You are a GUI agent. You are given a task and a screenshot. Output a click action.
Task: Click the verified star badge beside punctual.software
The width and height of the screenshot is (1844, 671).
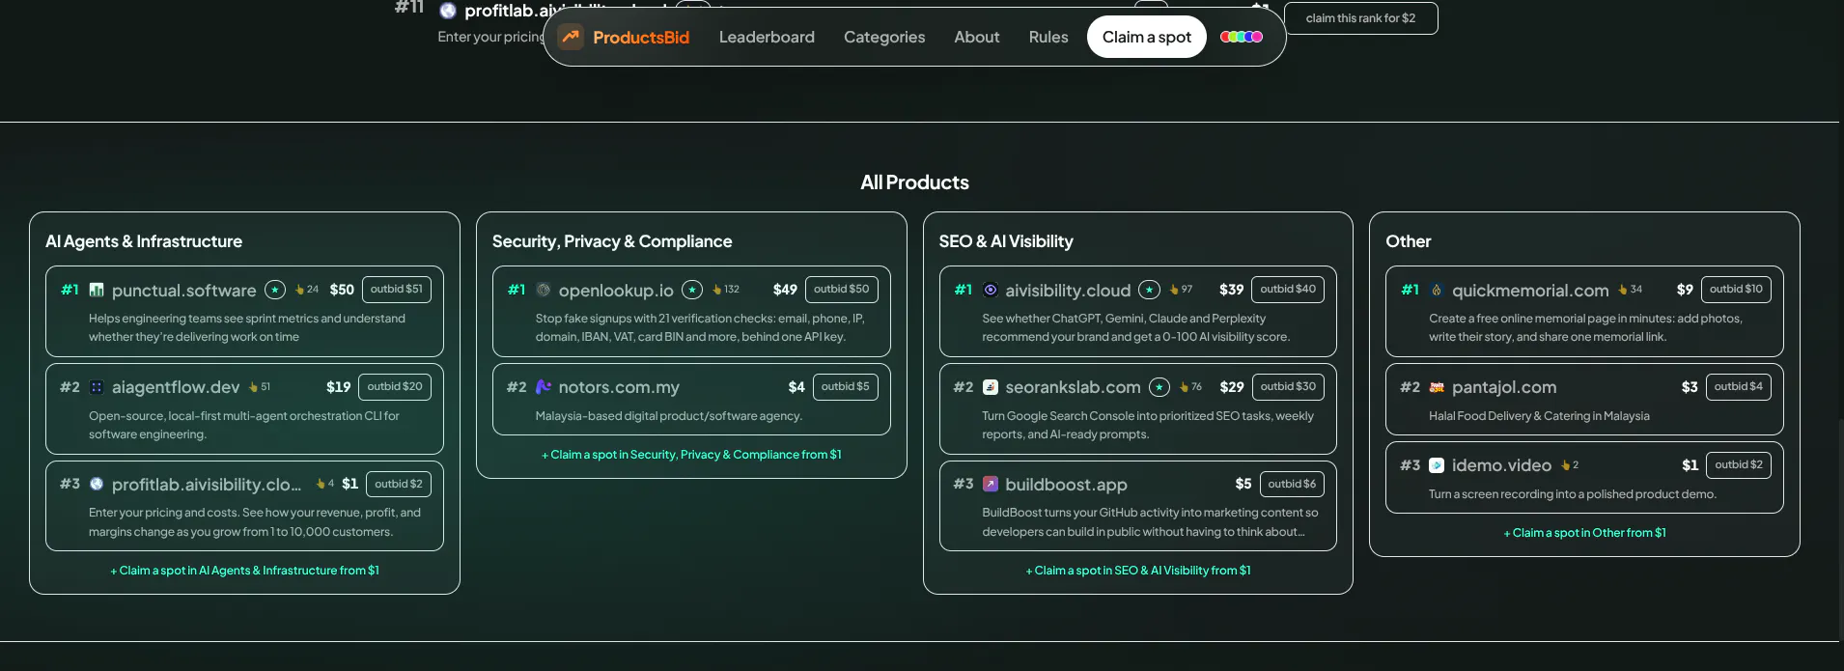tap(275, 290)
